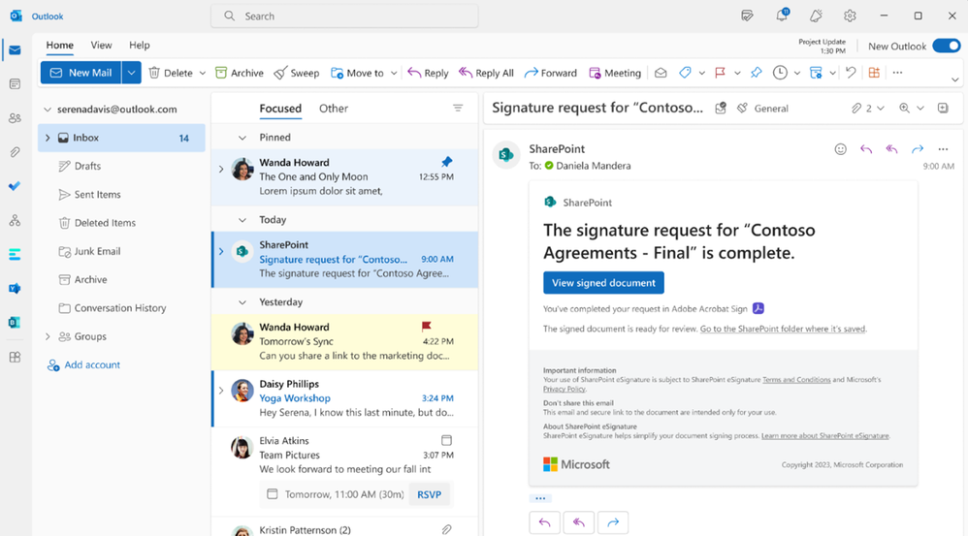The image size is (968, 536).
Task: Click the View signed document button
Action: tap(603, 283)
